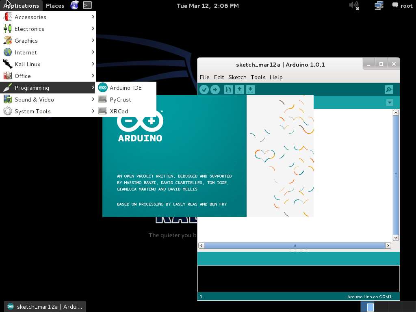Screen dimensions: 416x312
Task: Launch Arduino IDE from the Programming menu
Action: [126, 87]
